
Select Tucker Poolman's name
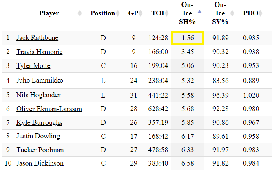(40, 150)
